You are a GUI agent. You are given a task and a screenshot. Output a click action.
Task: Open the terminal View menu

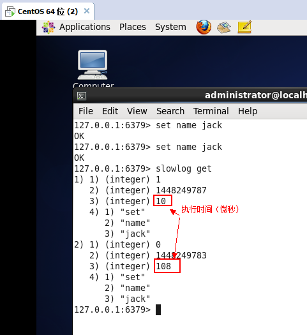click(x=137, y=111)
